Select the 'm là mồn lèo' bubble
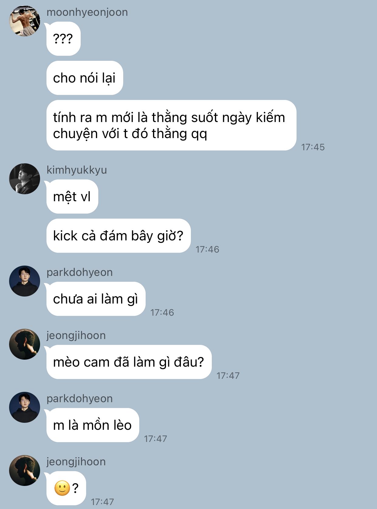Image resolution: width=377 pixels, height=509 pixels. pos(93,425)
